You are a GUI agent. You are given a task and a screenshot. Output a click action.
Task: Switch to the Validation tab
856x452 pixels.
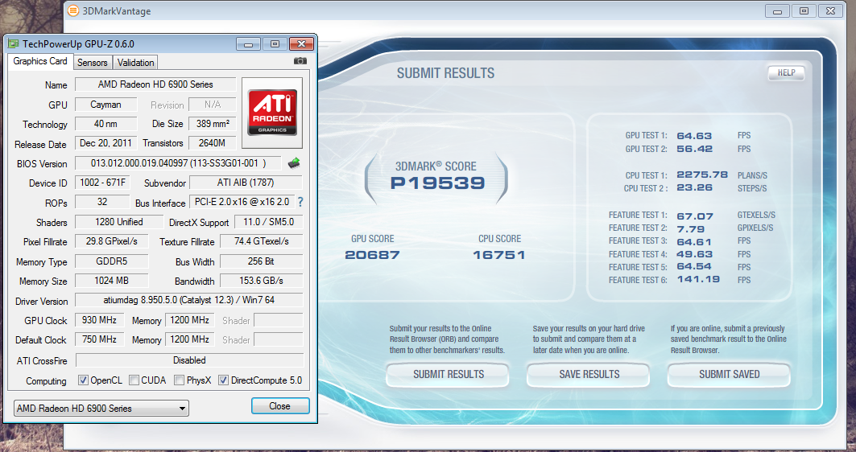(135, 62)
